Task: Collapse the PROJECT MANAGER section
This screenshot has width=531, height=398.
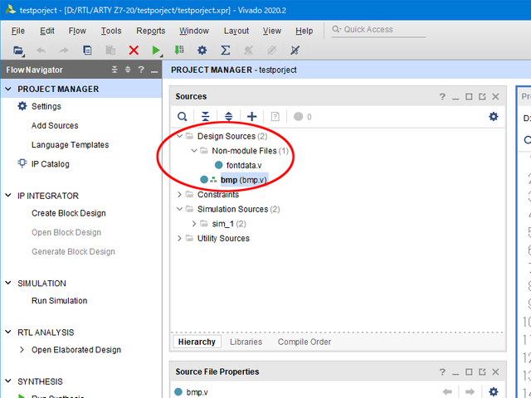Action: 8,90
